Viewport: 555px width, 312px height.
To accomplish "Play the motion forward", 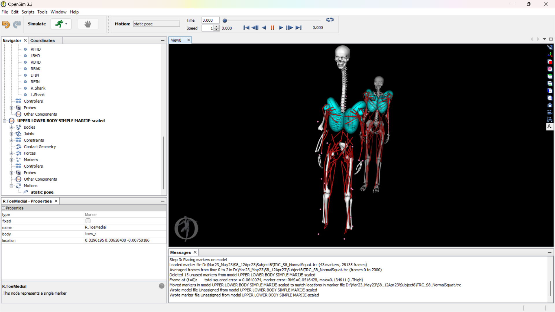I will coord(281,28).
